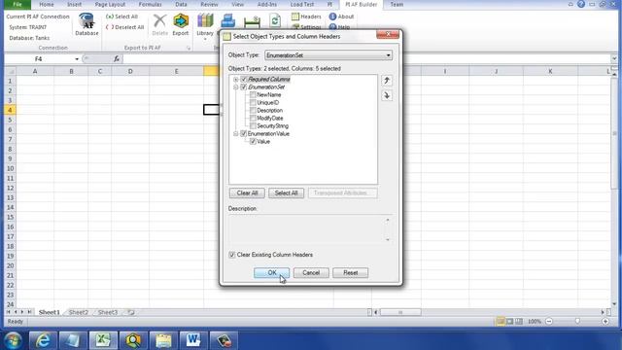Viewport: 622px width, 350px height.
Task: Click Deselect All in ribbon
Action: point(124,27)
